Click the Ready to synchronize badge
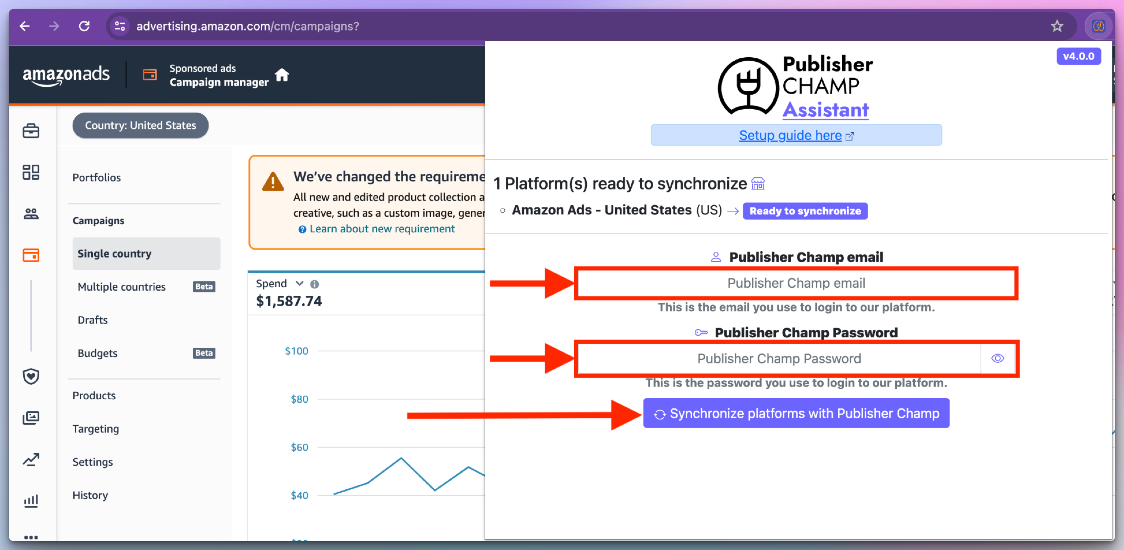1124x550 pixels. coord(805,211)
